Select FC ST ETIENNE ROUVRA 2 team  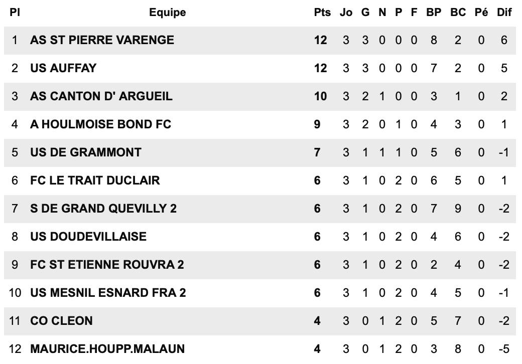[107, 264]
